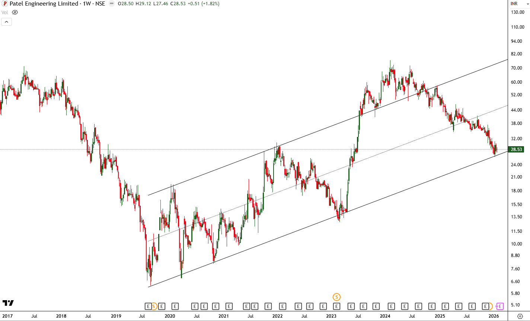Click the 2023 time axis label
Image resolution: width=530 pixels, height=321 pixels.
tap(331, 316)
